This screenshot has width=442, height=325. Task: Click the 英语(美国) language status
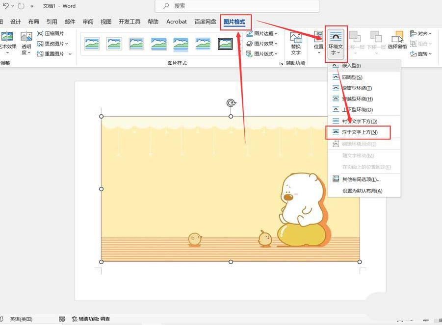click(x=21, y=319)
